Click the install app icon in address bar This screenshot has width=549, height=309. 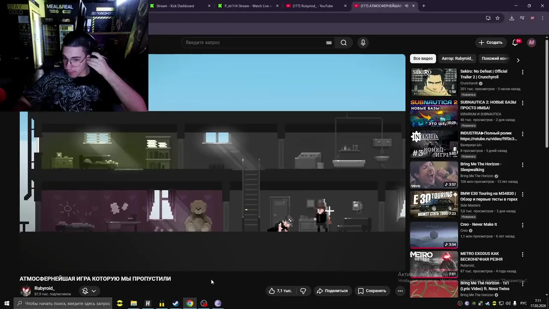click(x=488, y=18)
